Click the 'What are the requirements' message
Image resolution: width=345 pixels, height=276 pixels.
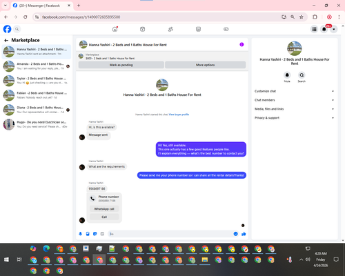pos(107,166)
